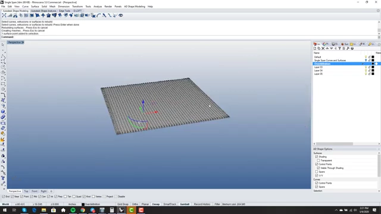Open the Layers panel help icon
The width and height of the screenshot is (381, 214).
pos(352,48)
